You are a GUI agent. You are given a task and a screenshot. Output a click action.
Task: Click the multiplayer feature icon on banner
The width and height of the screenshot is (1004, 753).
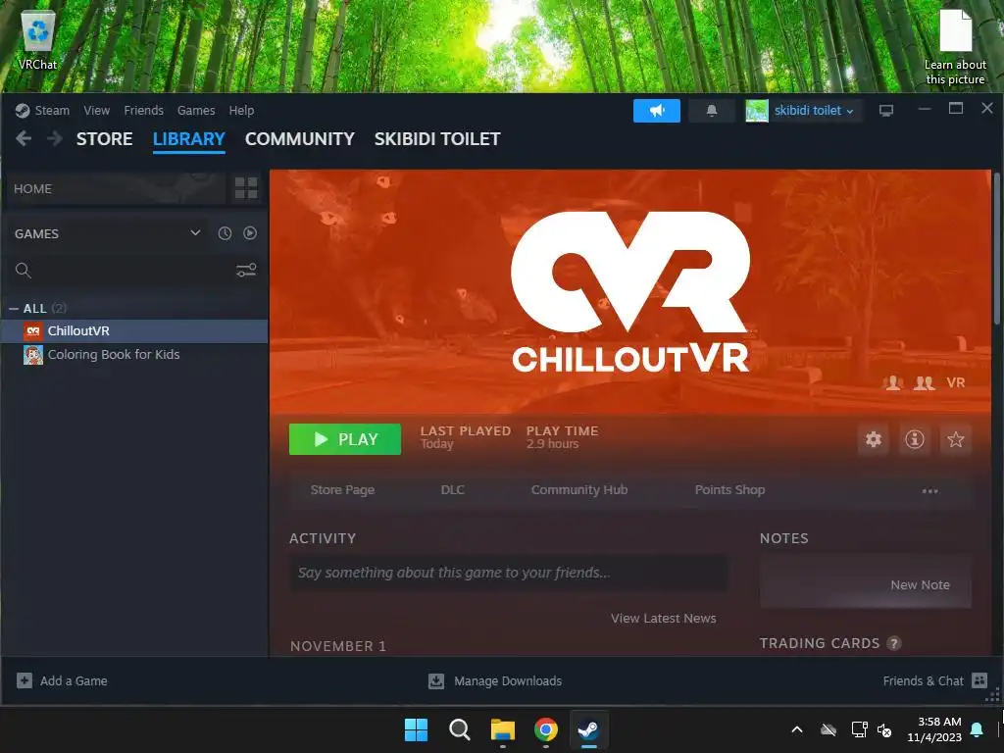click(x=924, y=383)
